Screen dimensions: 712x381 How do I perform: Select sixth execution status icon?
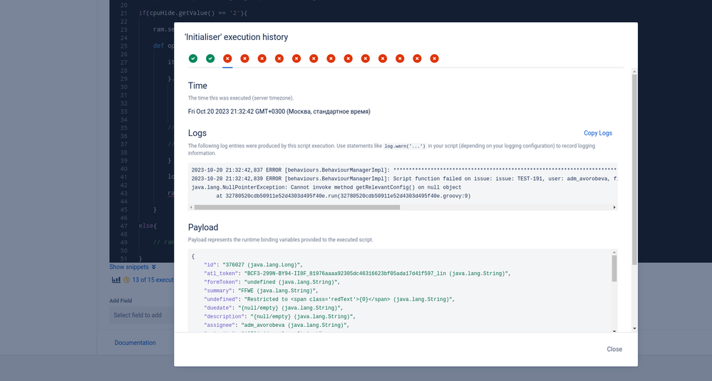[x=279, y=58]
